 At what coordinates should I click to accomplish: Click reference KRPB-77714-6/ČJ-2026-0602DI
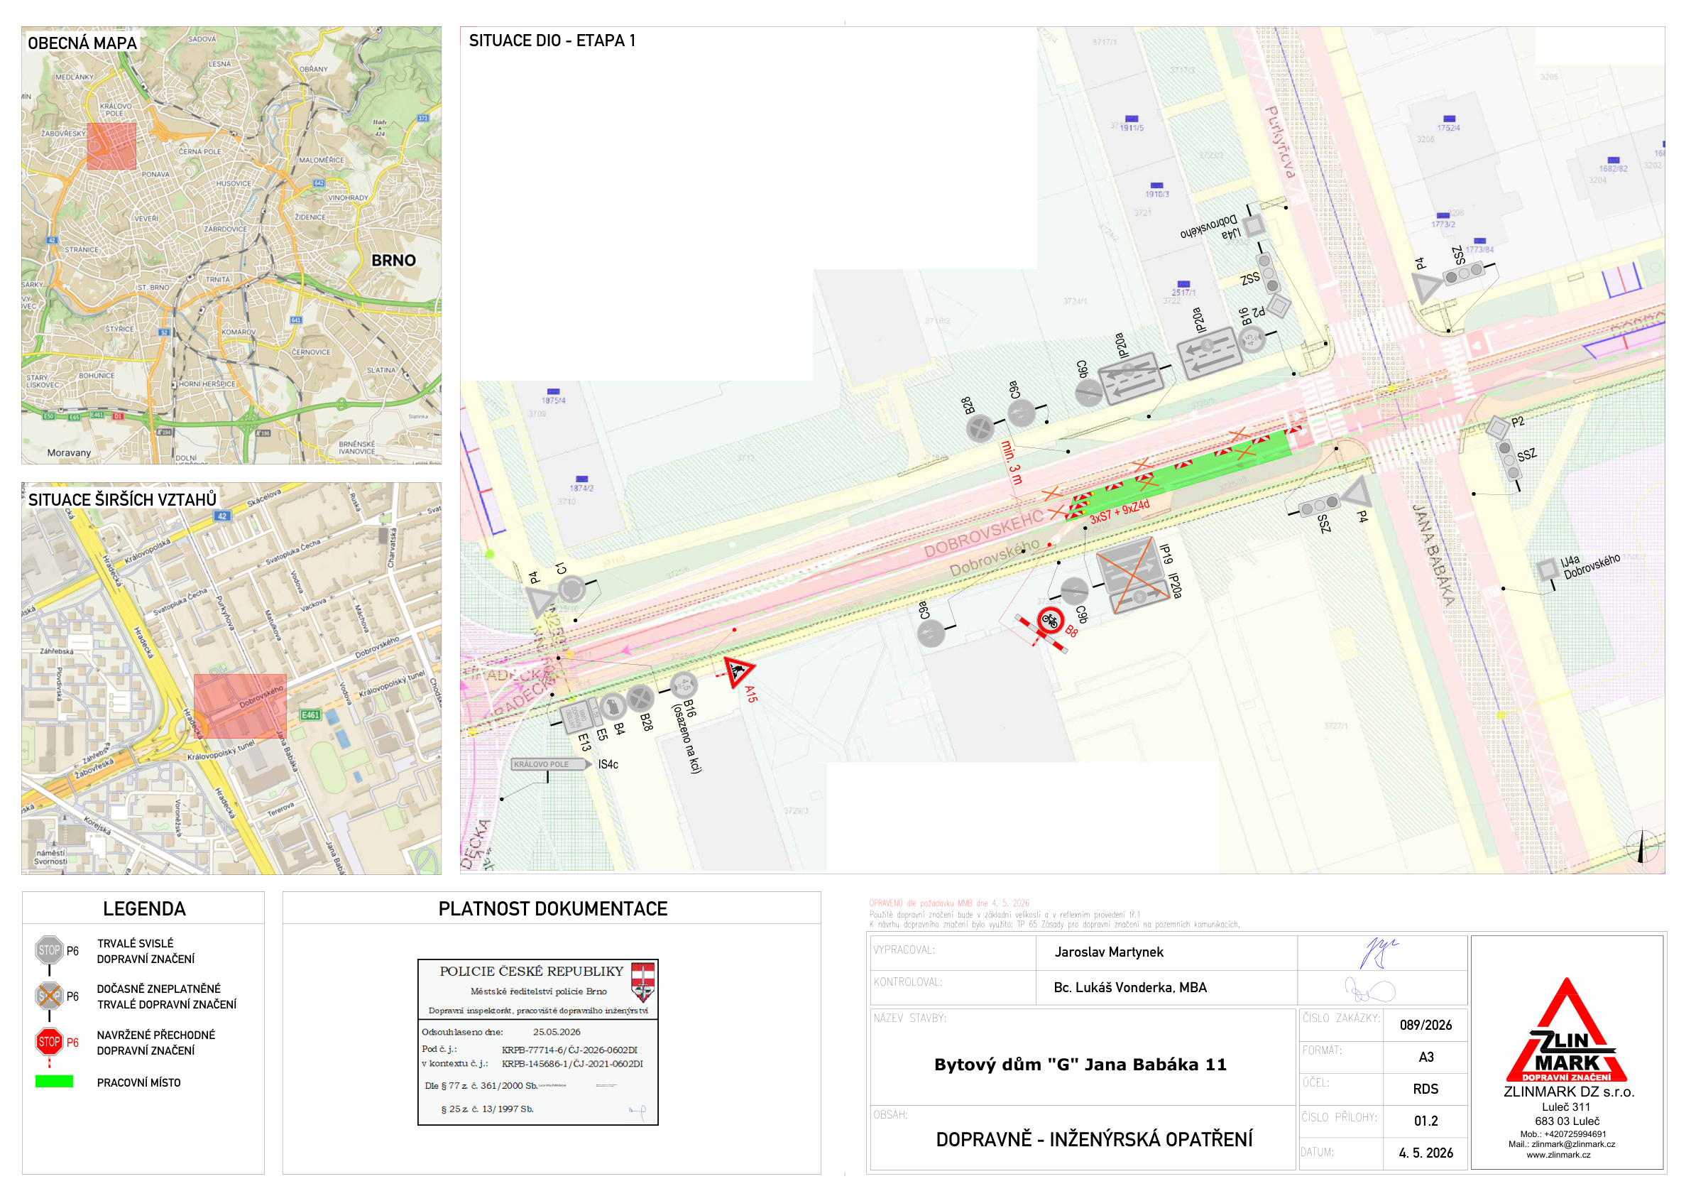click(569, 1050)
